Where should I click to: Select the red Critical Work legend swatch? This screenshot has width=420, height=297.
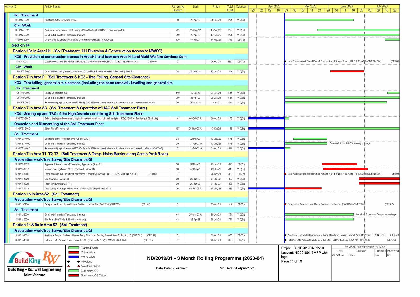click(x=74, y=252)
